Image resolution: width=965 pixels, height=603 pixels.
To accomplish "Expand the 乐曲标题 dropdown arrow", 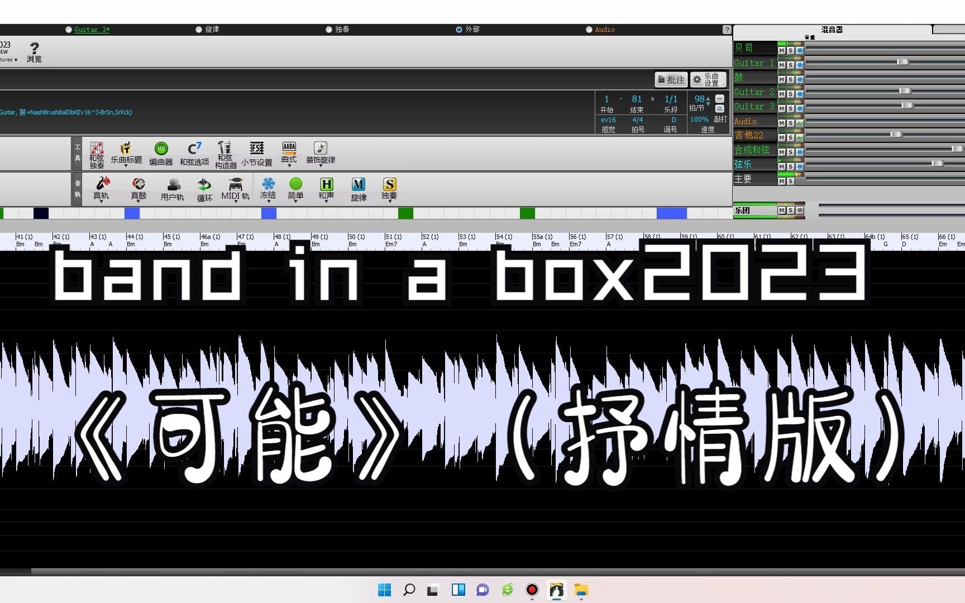I will (126, 165).
